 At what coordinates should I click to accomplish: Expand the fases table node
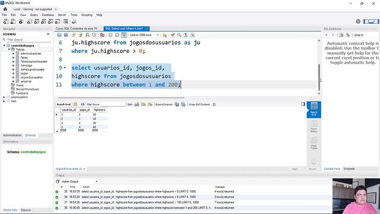(14, 58)
